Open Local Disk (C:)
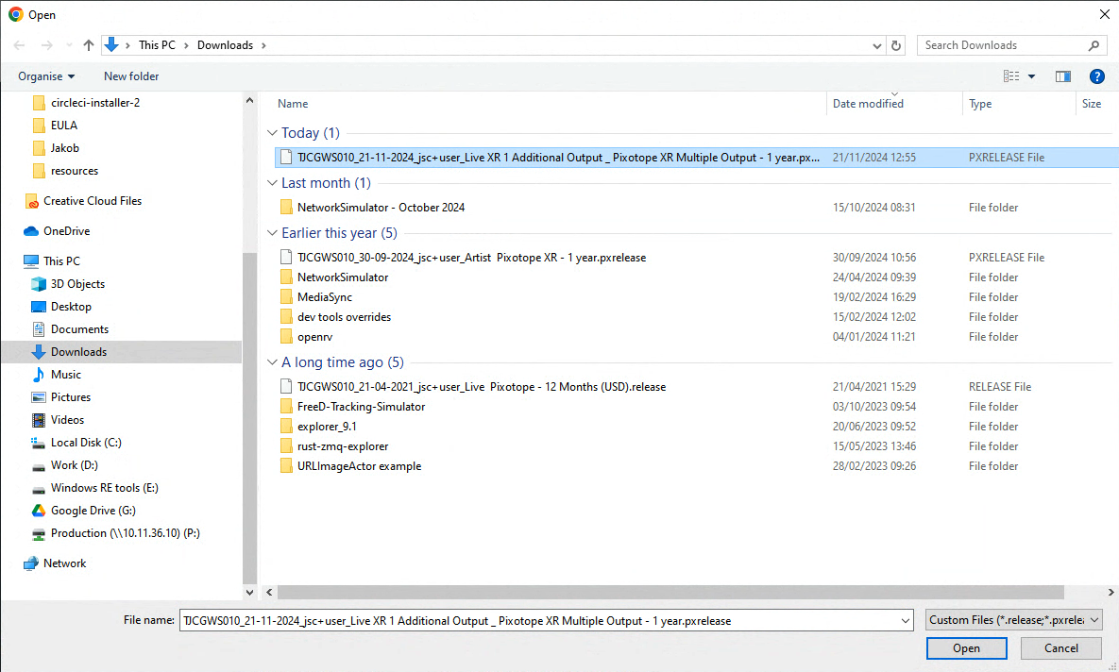This screenshot has width=1119, height=672. tap(86, 443)
